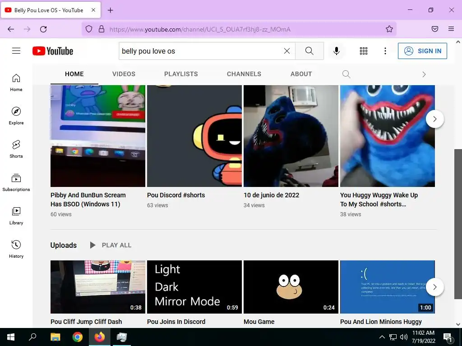Clear the search box text

pyautogui.click(x=286, y=51)
